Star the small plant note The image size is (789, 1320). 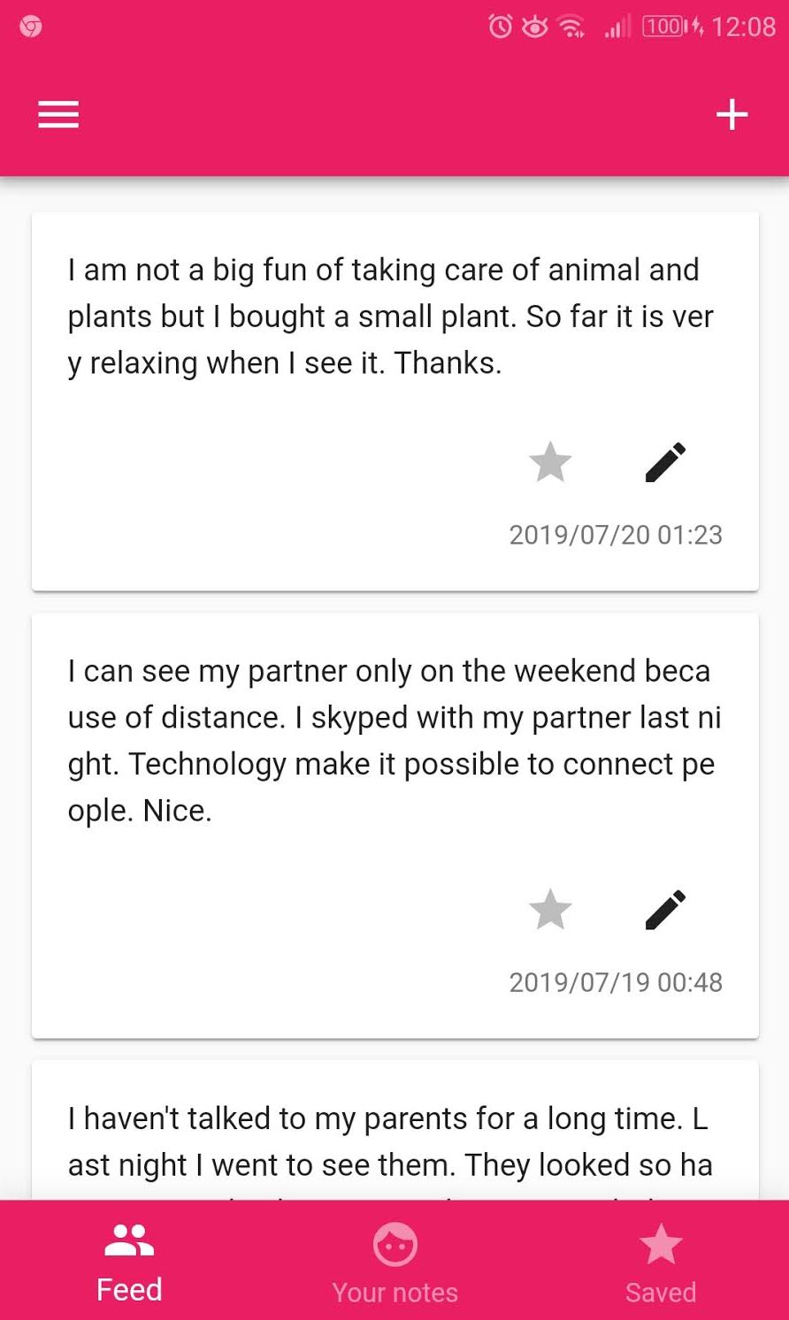click(x=550, y=462)
